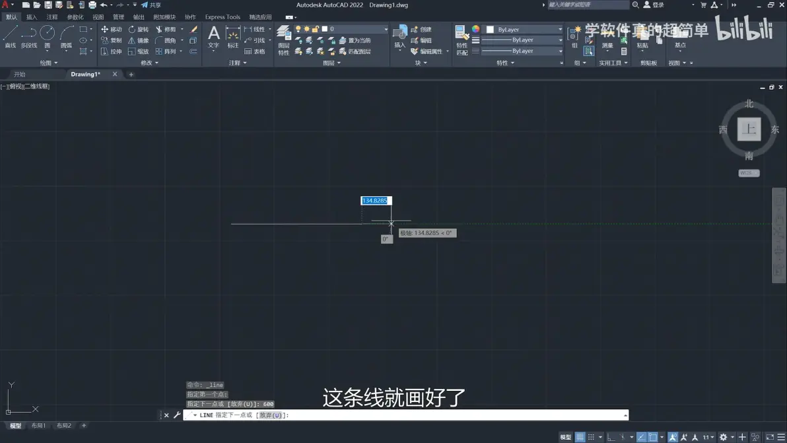Viewport: 787px width, 443px height.
Task: Select the 圆 (Circle) draw tool
Action: tap(47, 36)
